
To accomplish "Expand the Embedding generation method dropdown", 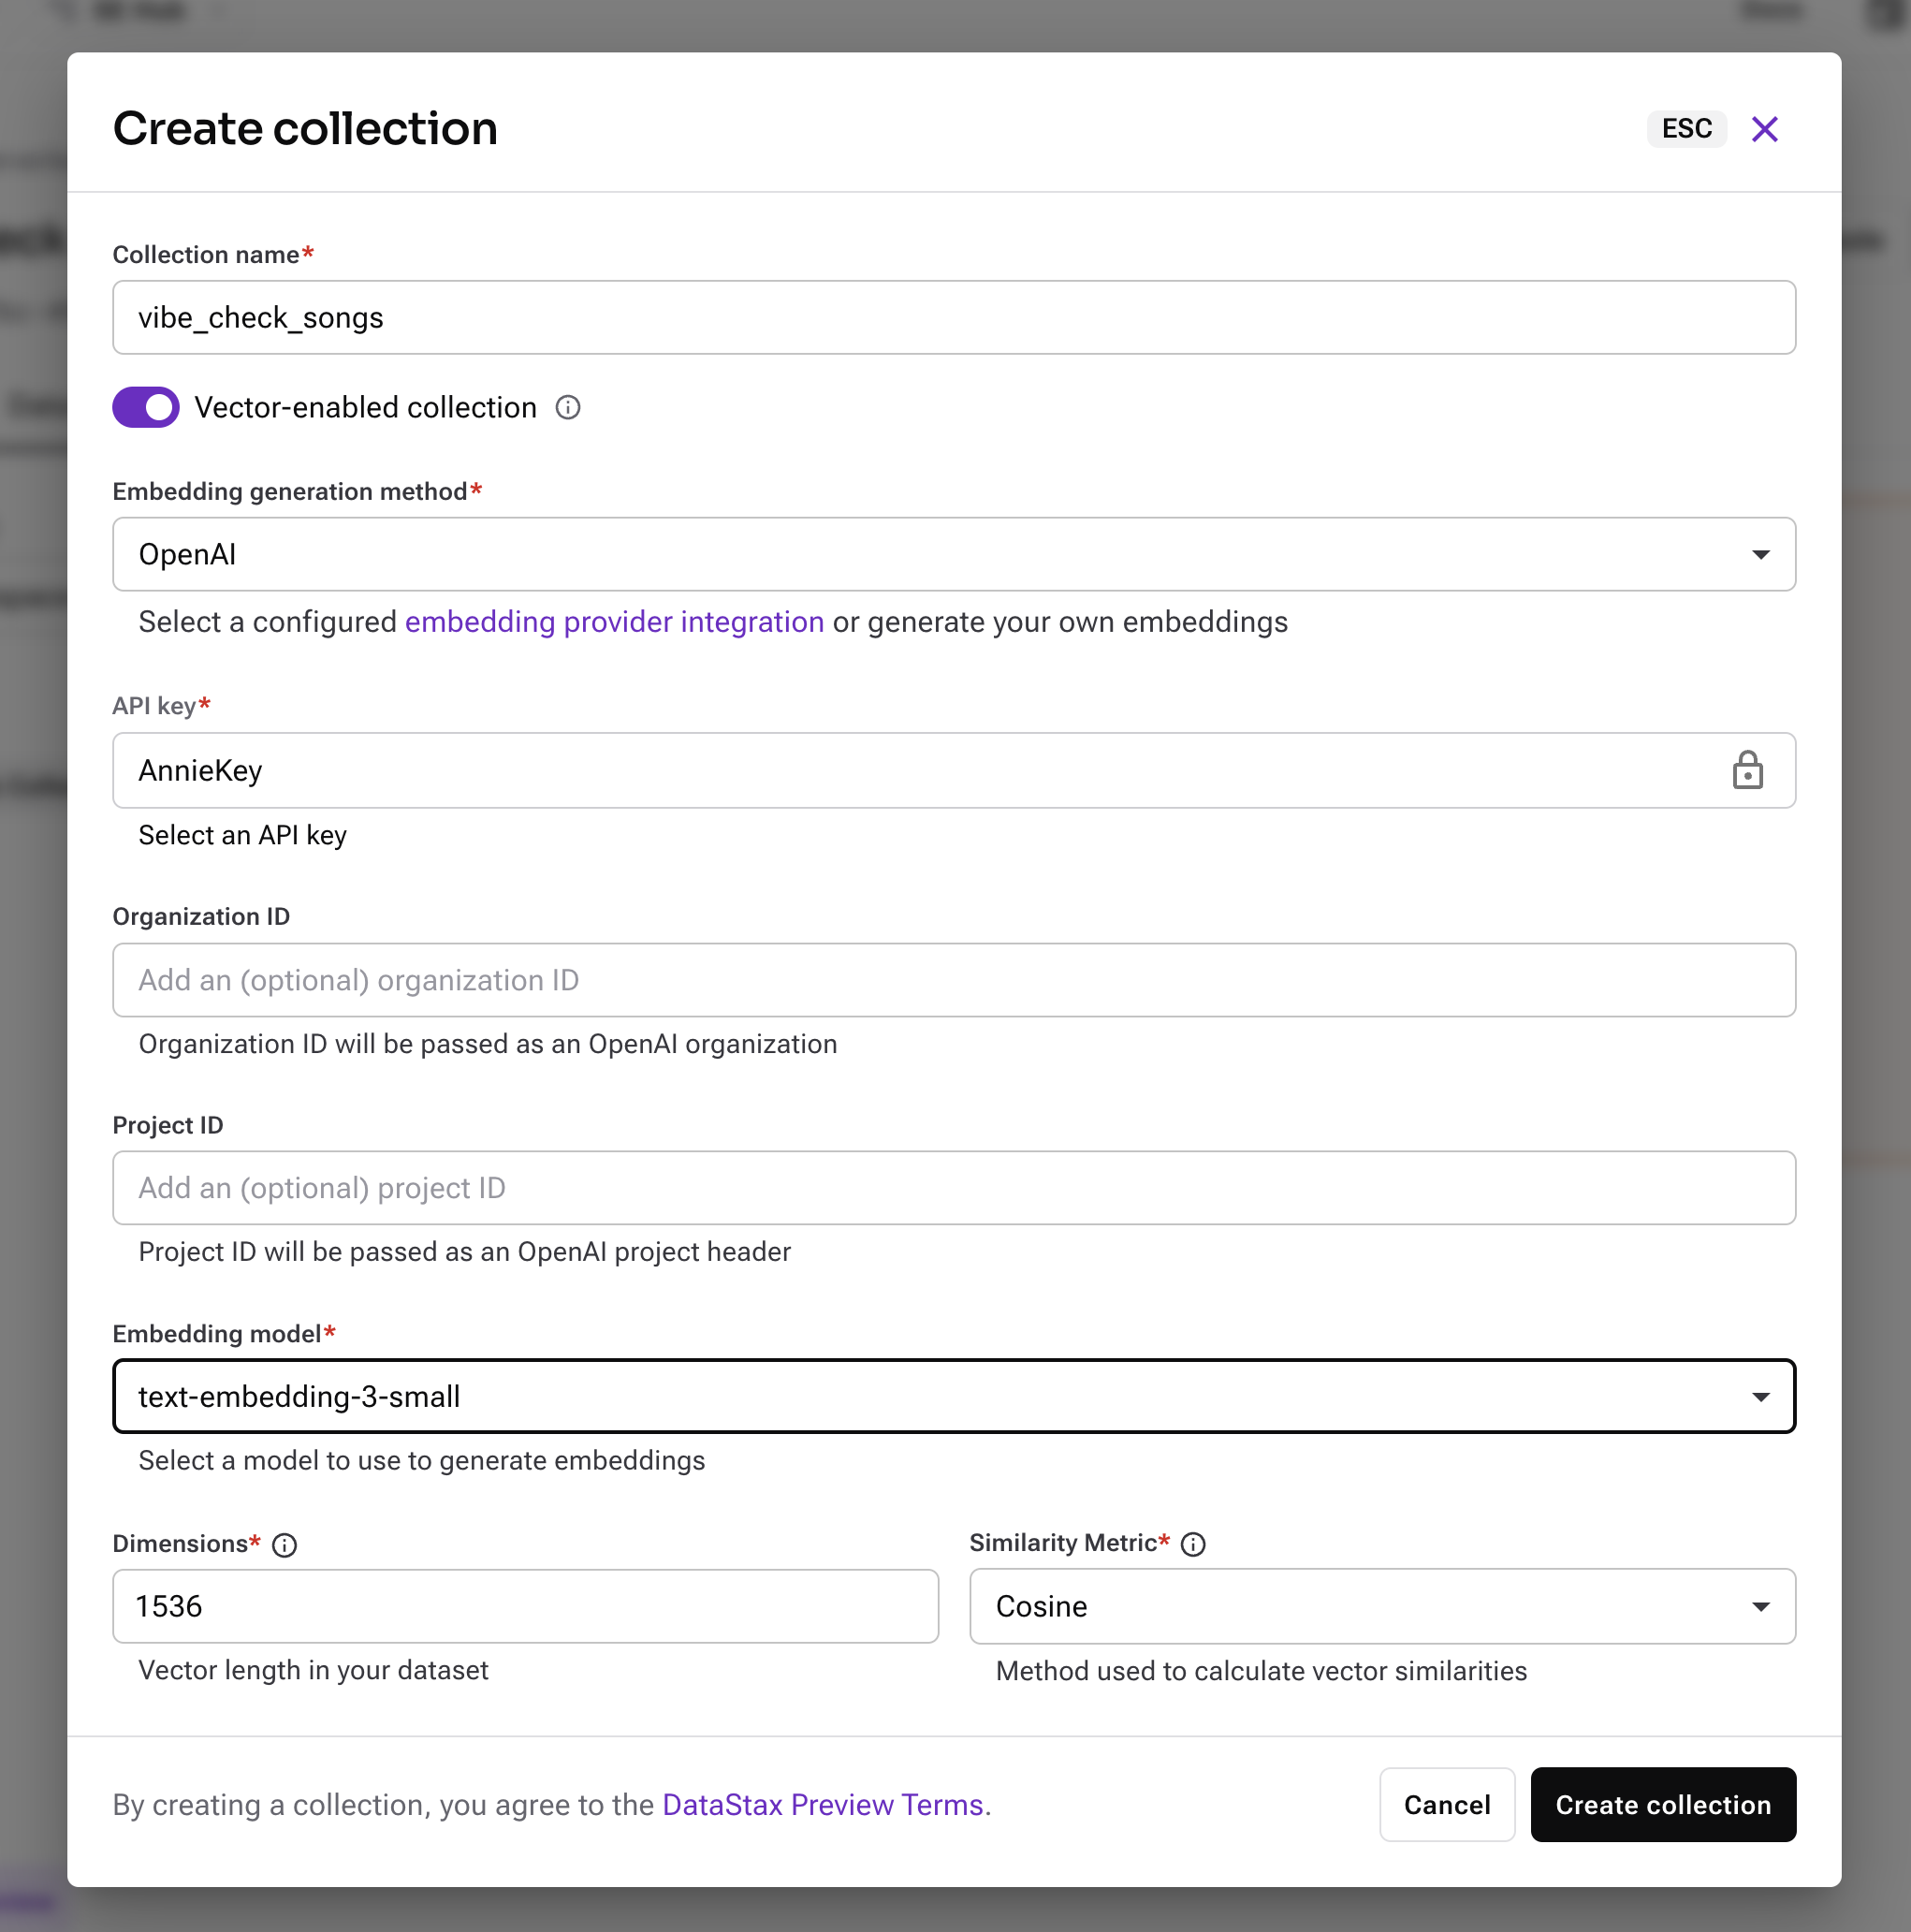I will click(x=954, y=553).
